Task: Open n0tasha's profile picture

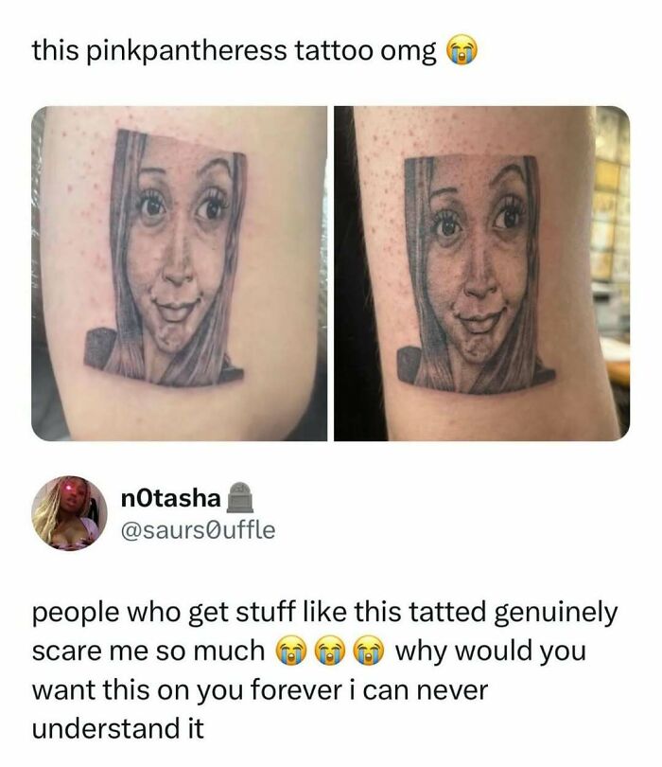Action: (69, 513)
